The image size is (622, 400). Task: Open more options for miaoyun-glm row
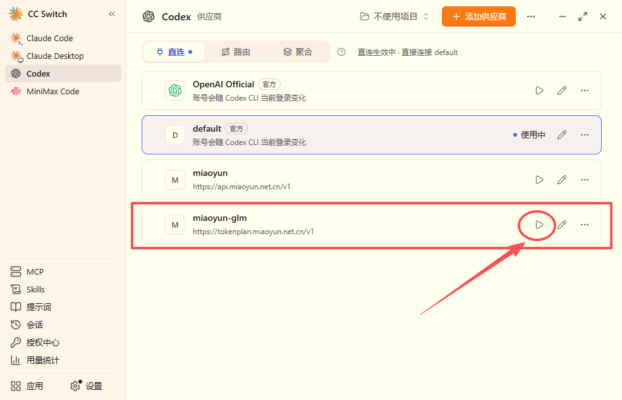pyautogui.click(x=584, y=225)
